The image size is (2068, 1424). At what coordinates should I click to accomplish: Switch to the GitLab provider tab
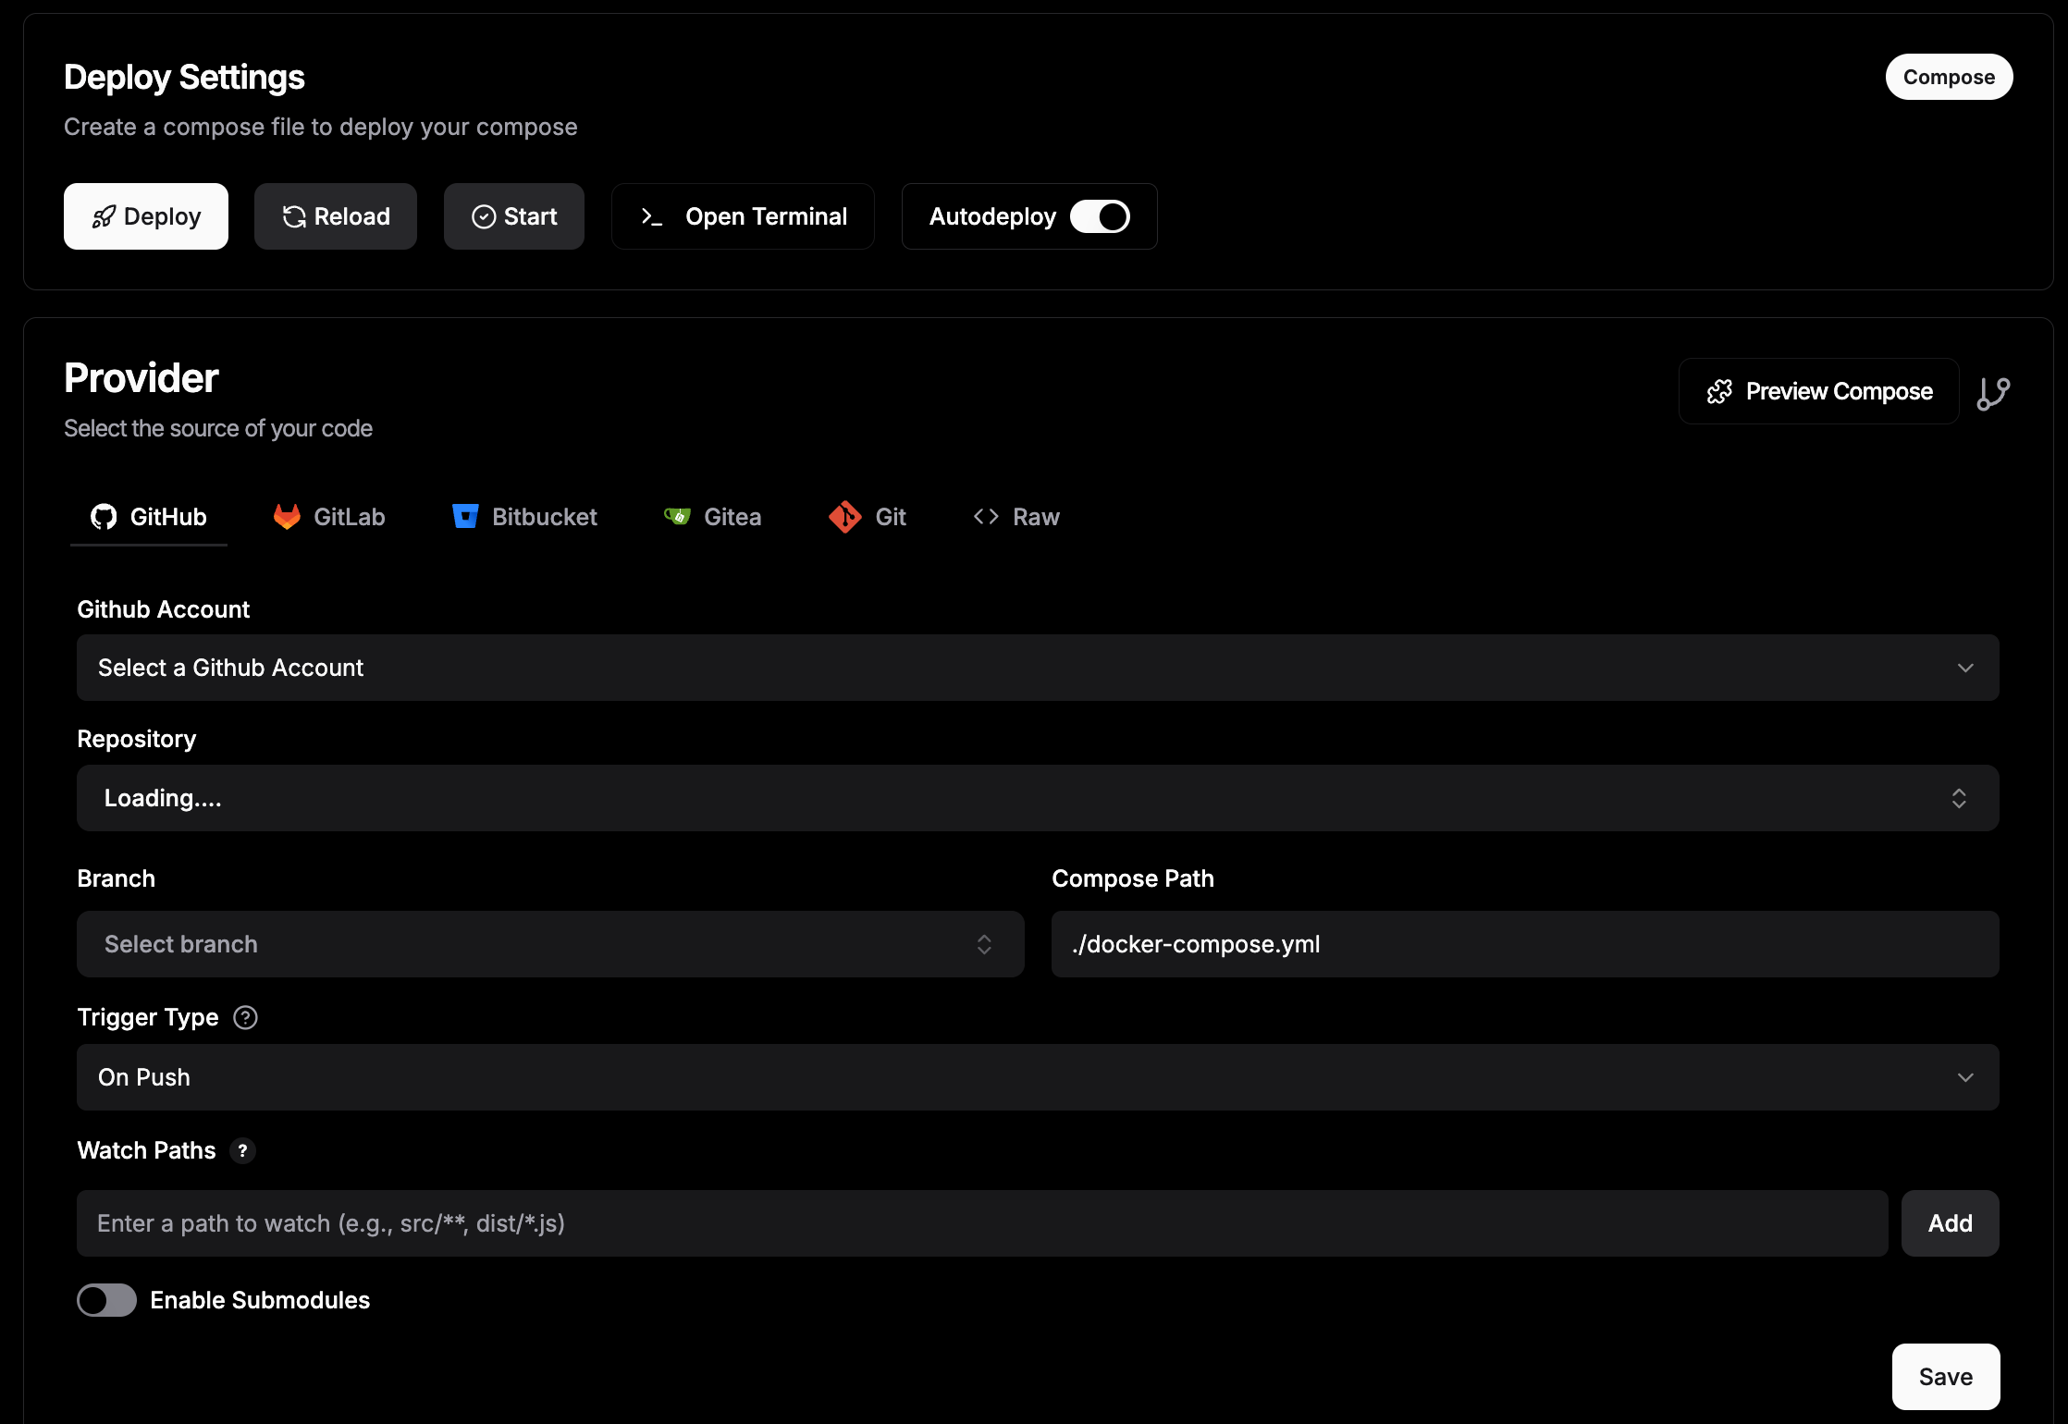pyautogui.click(x=329, y=517)
